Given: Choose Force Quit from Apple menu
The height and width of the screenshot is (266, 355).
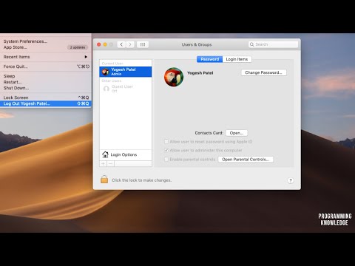Looking at the screenshot, I should [46, 66].
